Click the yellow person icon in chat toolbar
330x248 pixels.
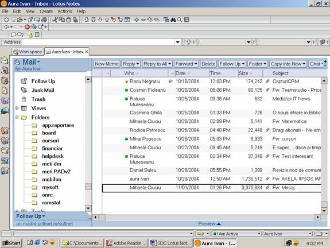31,35
